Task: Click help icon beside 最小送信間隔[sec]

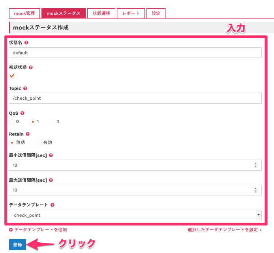Action: tap(51, 155)
